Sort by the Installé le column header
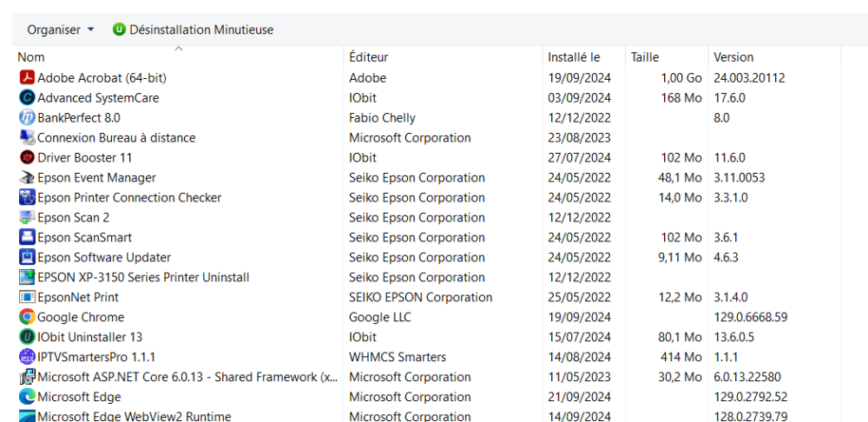The image size is (868, 422). coord(574,57)
